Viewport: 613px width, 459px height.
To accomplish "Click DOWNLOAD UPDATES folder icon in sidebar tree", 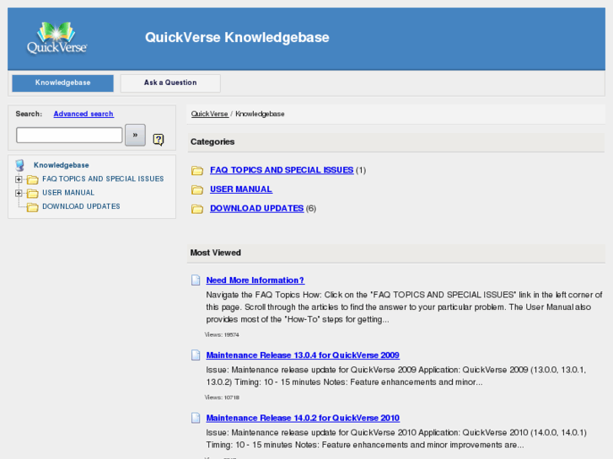I will click(x=32, y=207).
